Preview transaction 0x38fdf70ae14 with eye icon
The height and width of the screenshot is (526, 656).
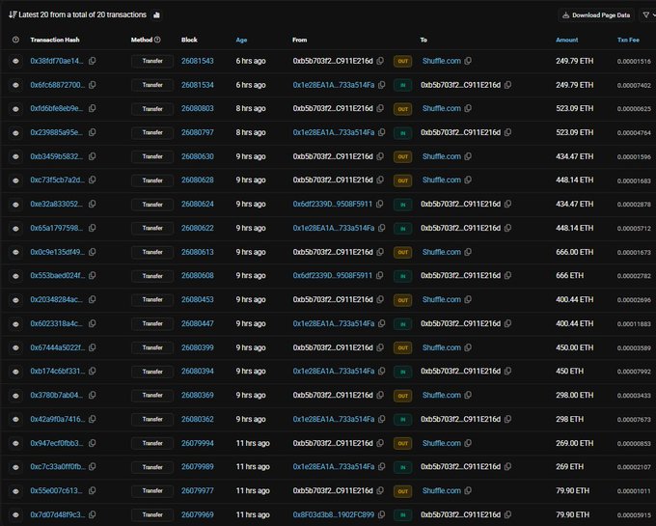[15, 61]
